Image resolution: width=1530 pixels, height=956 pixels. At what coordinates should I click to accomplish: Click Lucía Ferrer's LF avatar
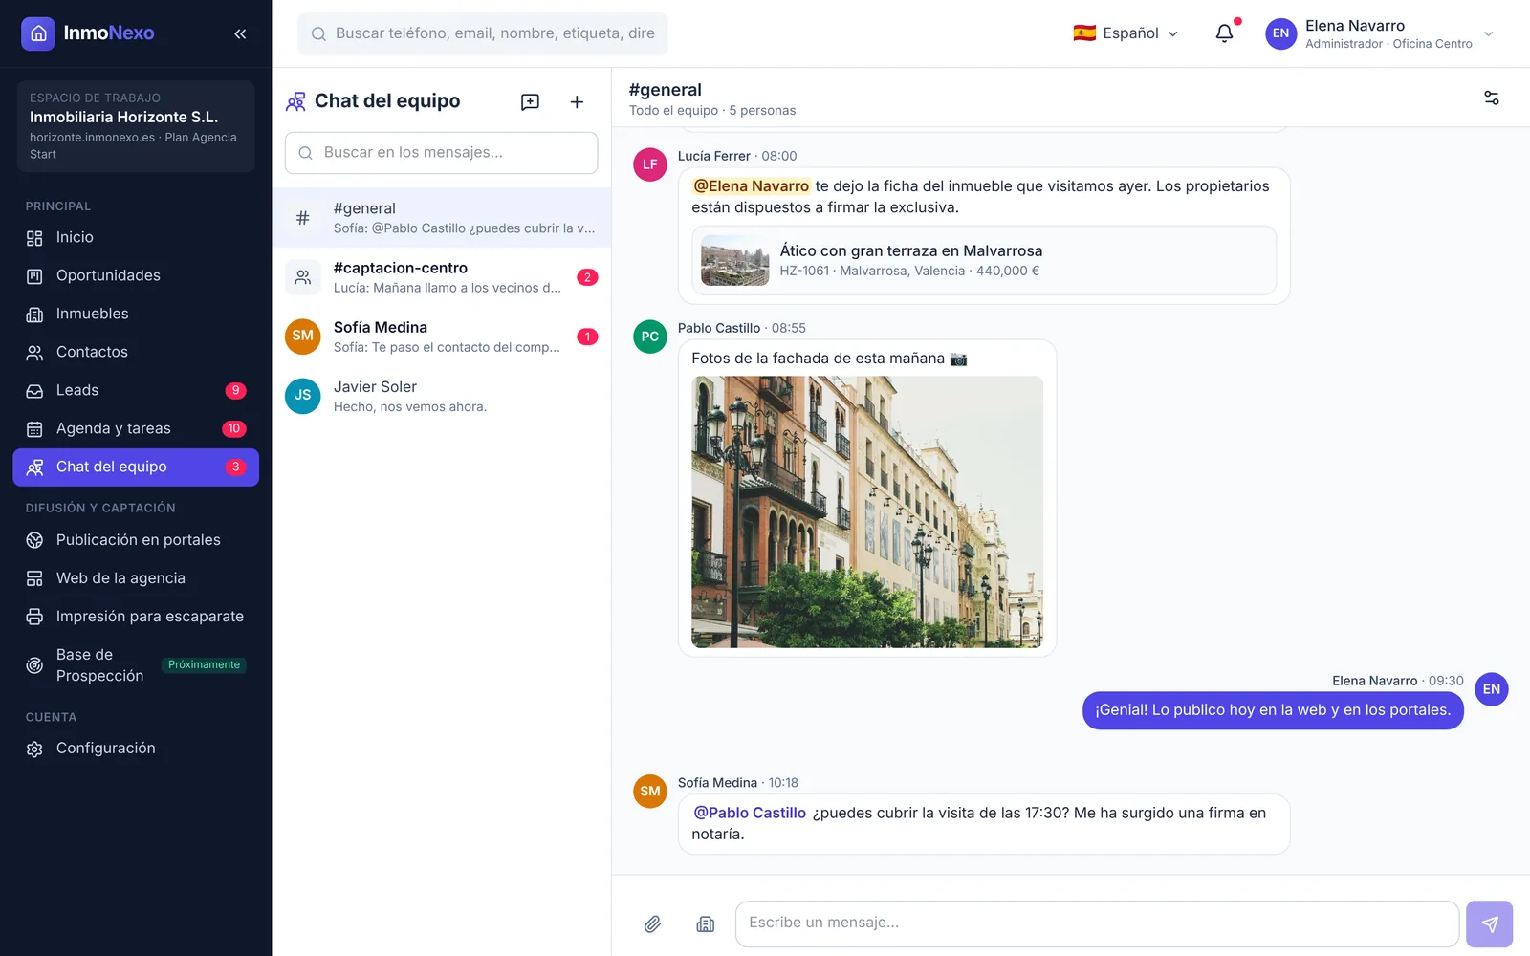650,164
